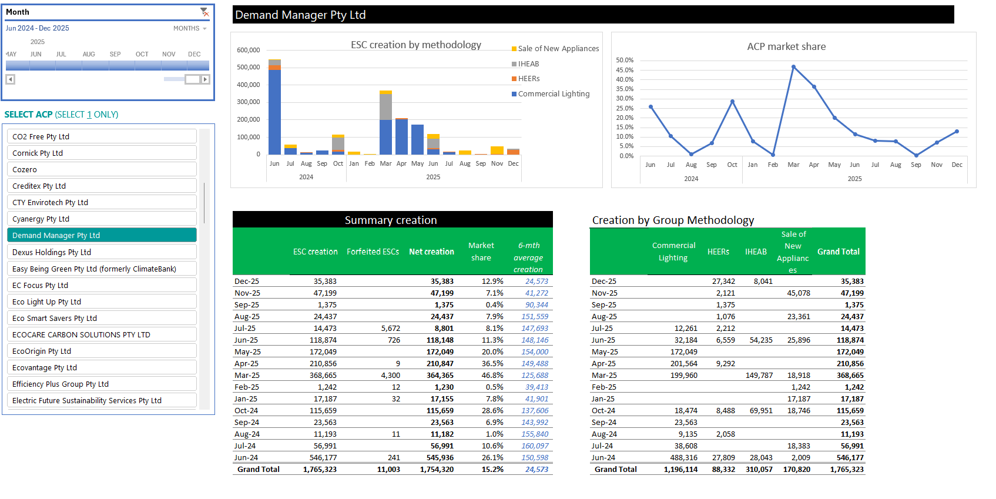
Task: Choose EC Focus Pty Ltd slicer item
Action: [x=102, y=285]
